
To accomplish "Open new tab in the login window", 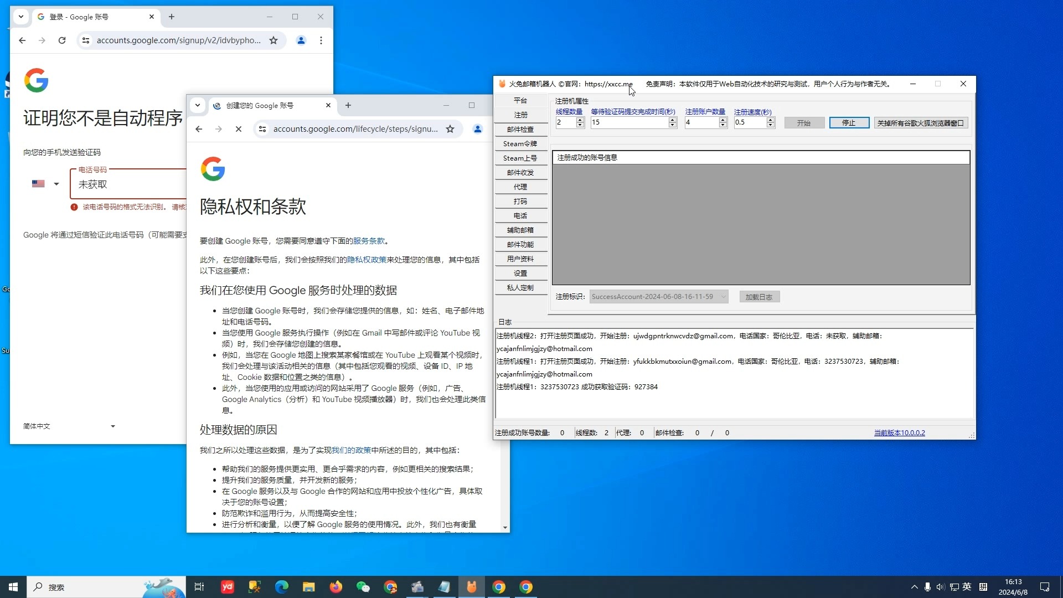I will point(172,17).
